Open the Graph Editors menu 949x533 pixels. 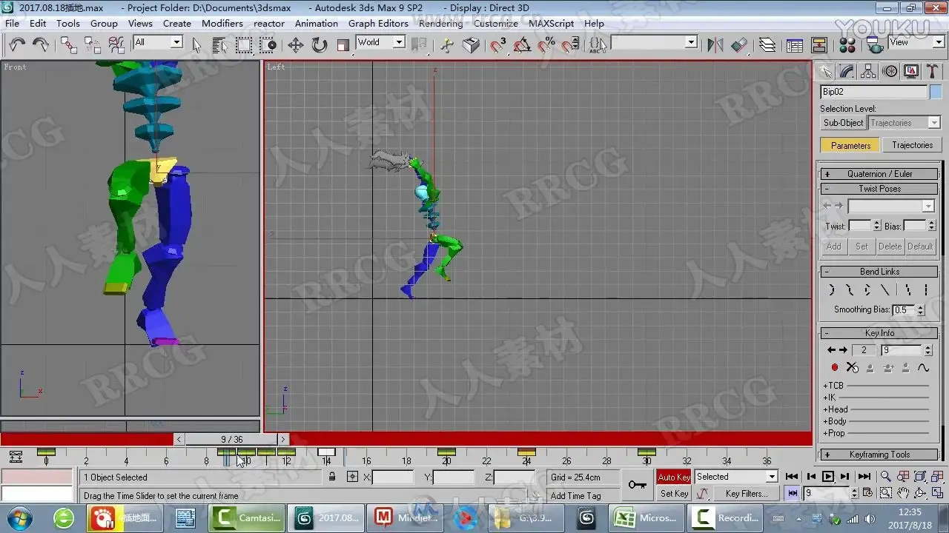click(378, 23)
